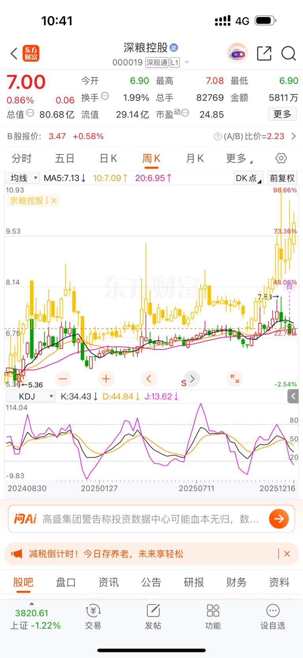
Task: Change 前复权 adjustment mode
Action: coord(282,178)
